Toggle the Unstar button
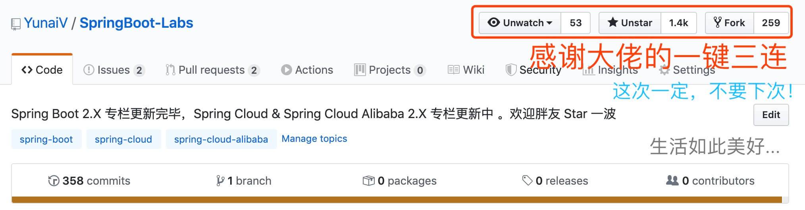 tap(630, 23)
